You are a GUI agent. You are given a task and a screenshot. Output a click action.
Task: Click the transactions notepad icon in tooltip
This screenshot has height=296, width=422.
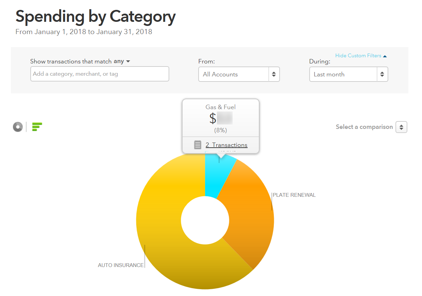198,145
